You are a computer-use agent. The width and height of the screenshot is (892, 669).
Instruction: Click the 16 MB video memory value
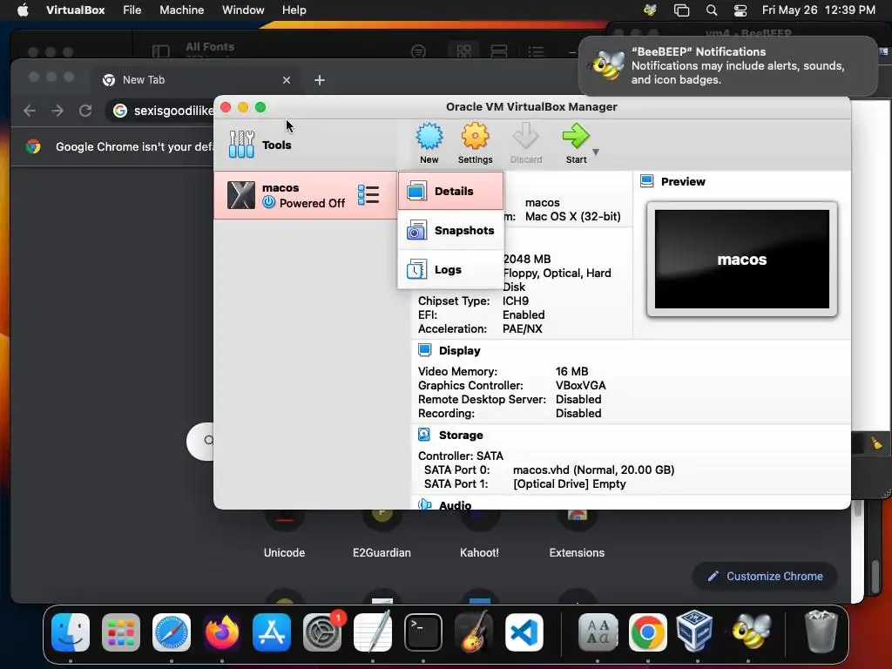click(571, 371)
